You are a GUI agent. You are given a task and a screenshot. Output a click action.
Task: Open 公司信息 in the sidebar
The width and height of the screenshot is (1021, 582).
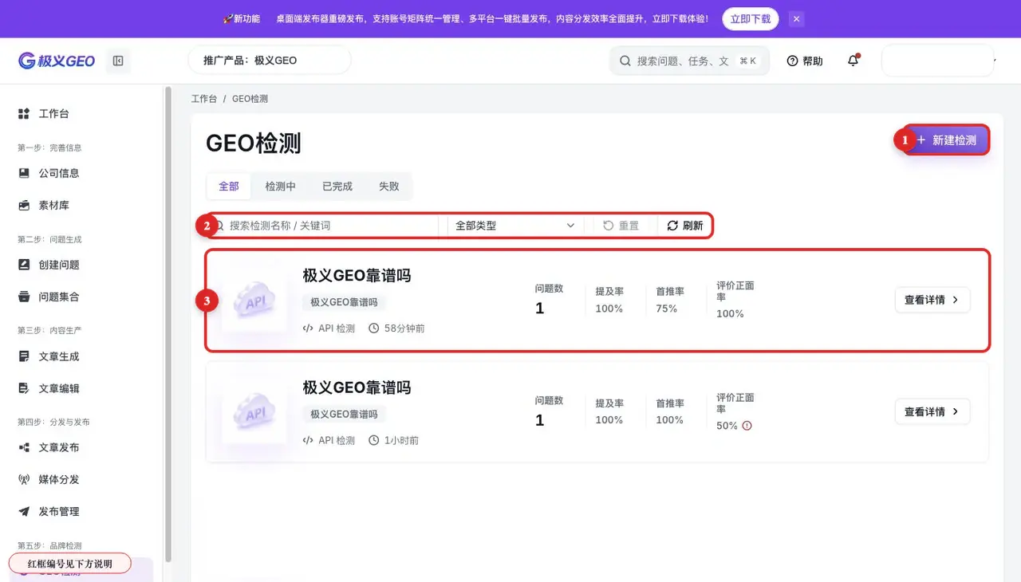pyautogui.click(x=59, y=173)
